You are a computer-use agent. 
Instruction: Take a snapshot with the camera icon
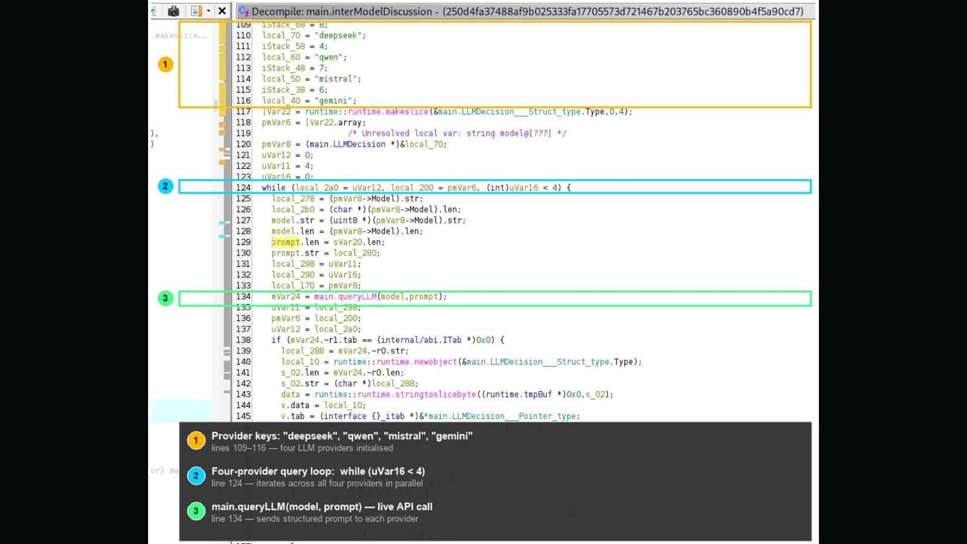click(x=173, y=11)
